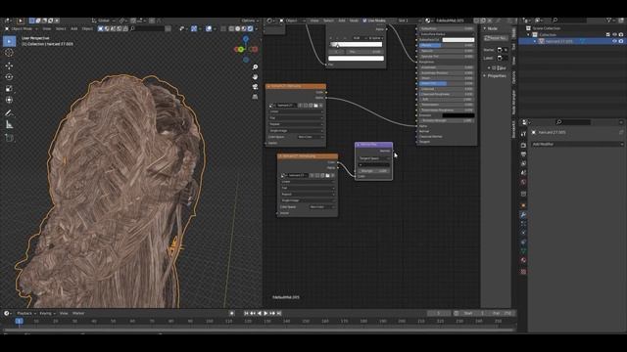This screenshot has height=352, width=627.
Task: Select the Cursor tool in the viewport toolbar
Action: pyautogui.click(x=9, y=53)
